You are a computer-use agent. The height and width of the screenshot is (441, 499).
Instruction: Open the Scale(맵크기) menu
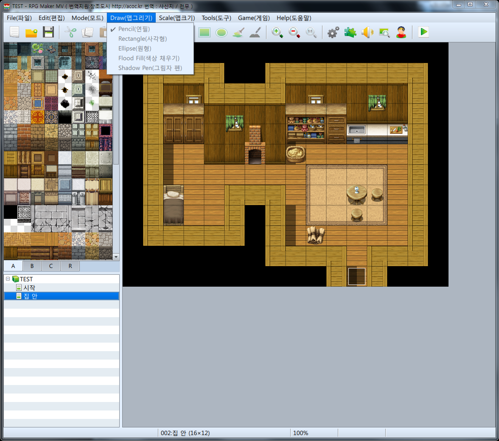tap(177, 18)
